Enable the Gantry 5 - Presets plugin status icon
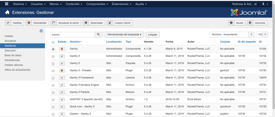Image resolution: width=275 pixels, height=117 pixels. coord(62,71)
